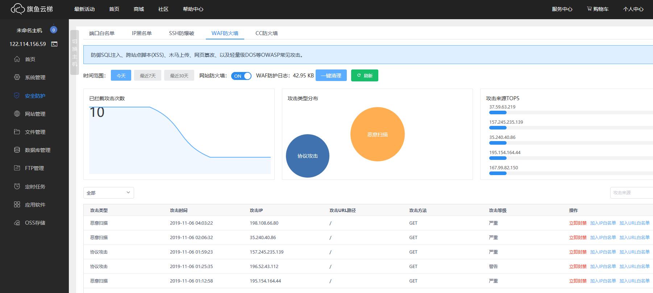Click the progress bar under 157.245.235.139
Screen dimensions: 653x293
pyautogui.click(x=571, y=128)
